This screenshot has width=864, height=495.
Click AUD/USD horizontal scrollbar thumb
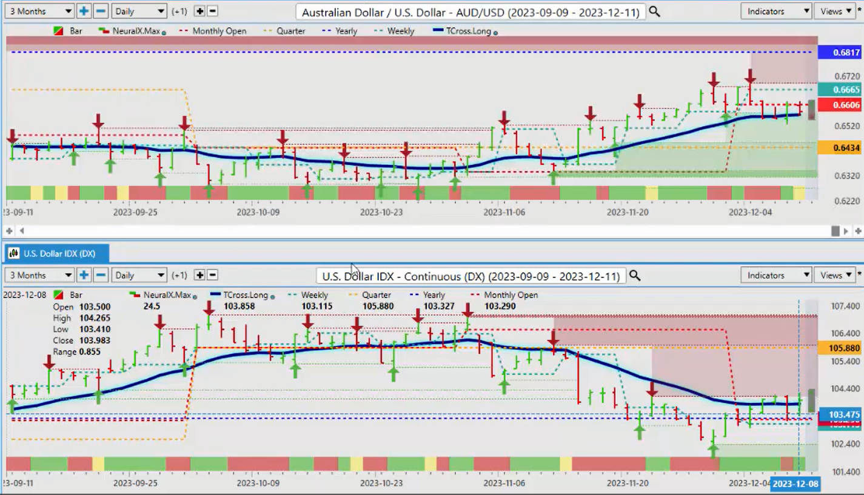836,231
